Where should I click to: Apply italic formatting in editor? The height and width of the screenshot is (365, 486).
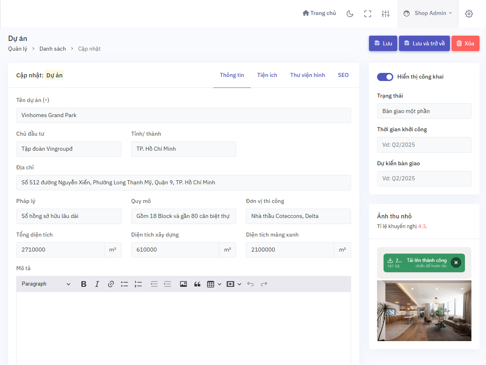tap(97, 284)
